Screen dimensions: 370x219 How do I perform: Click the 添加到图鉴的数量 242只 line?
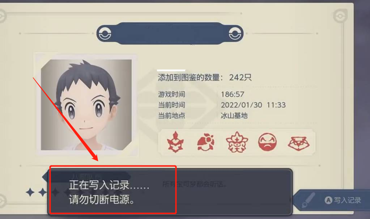pyautogui.click(x=205, y=77)
